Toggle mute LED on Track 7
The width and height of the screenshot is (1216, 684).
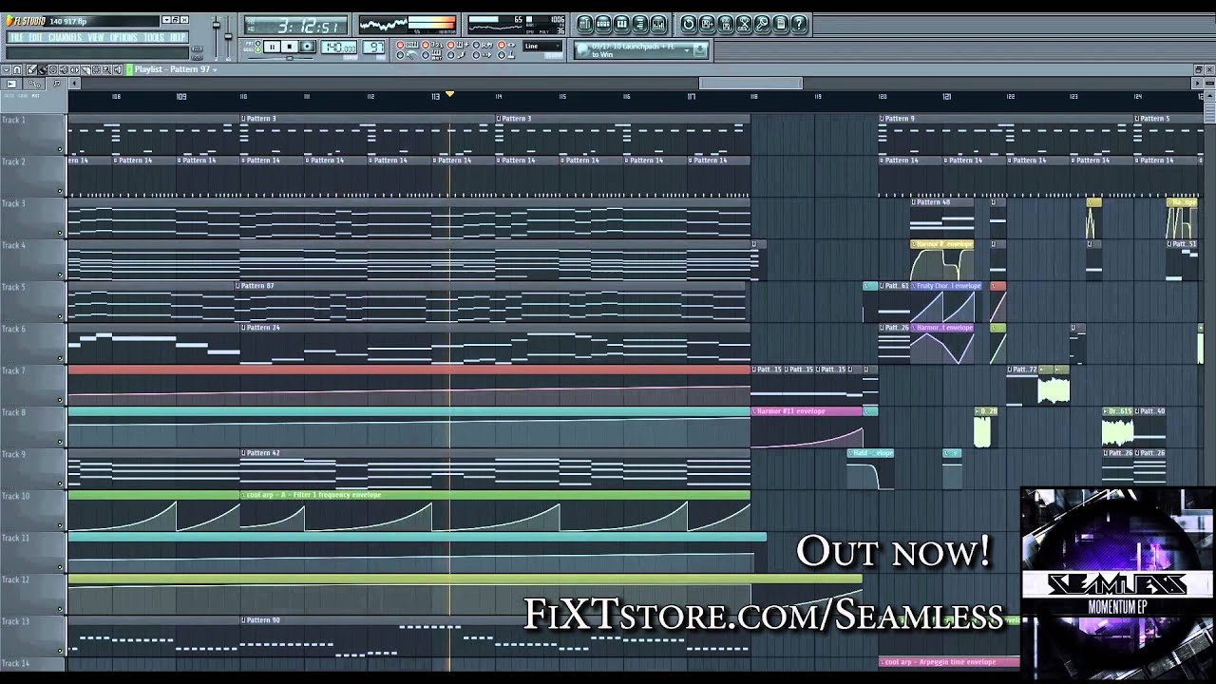click(60, 400)
